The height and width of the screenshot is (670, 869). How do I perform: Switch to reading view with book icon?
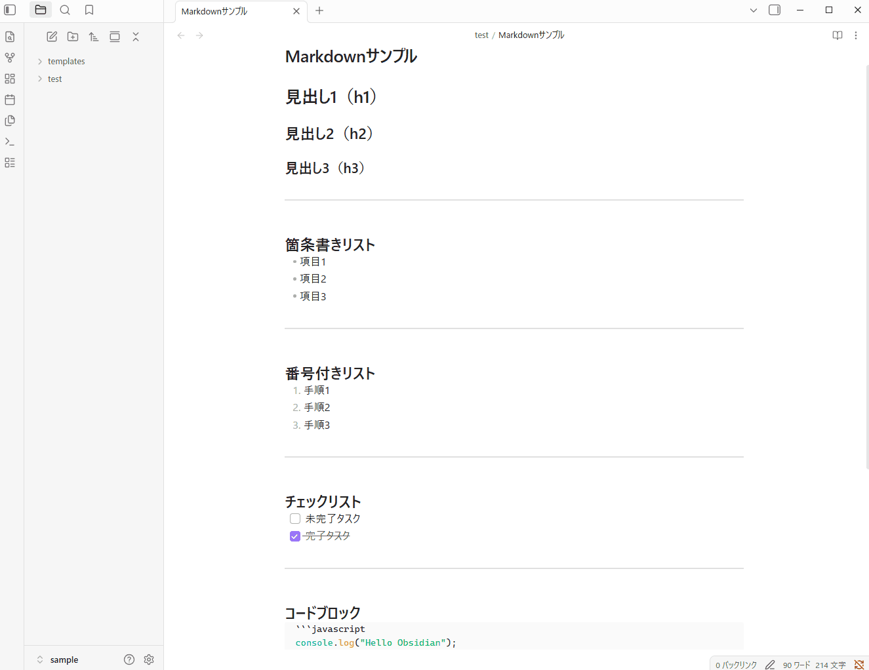coord(838,35)
